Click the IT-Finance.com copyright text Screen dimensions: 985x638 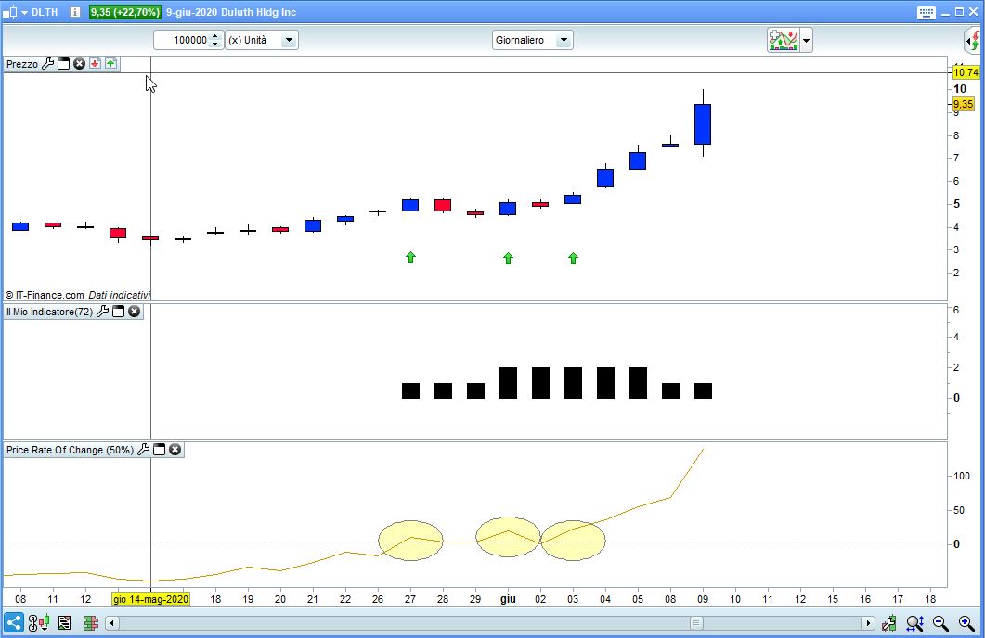coord(45,295)
